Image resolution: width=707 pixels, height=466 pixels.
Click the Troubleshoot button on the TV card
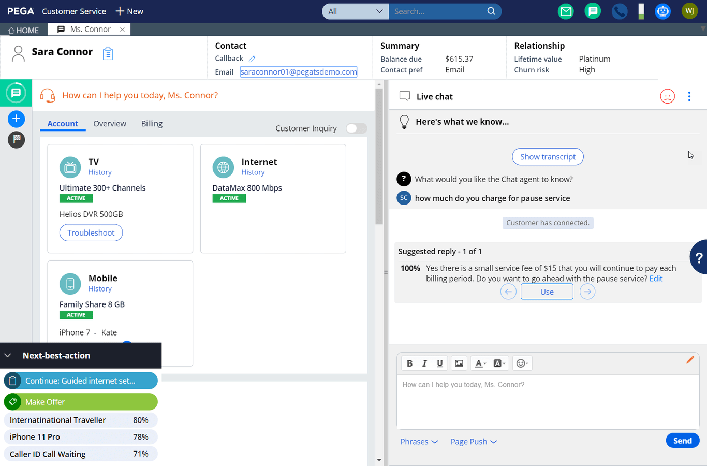(x=91, y=232)
